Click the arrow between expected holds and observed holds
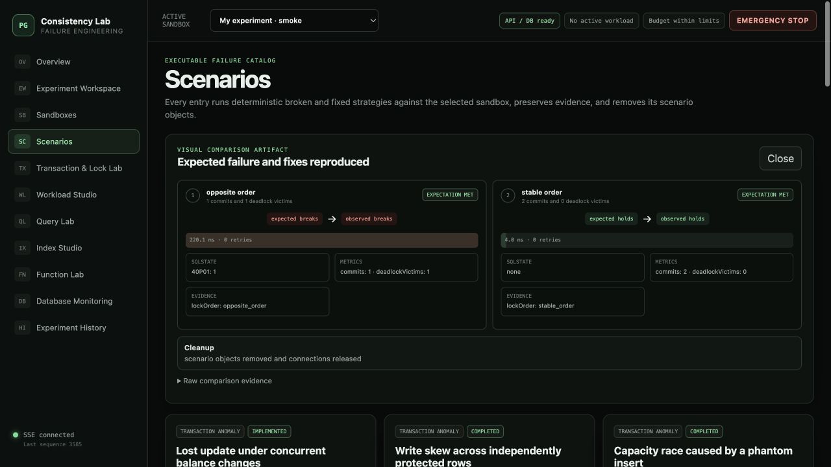The image size is (831, 467). click(x=647, y=219)
